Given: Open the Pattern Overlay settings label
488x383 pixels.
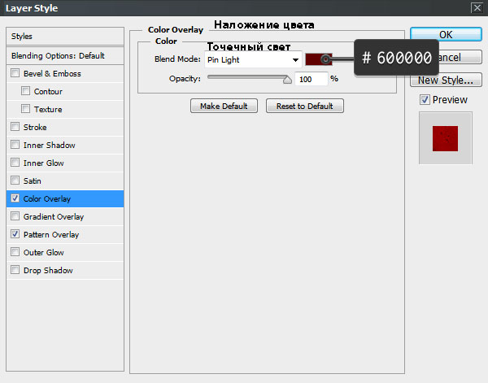Looking at the screenshot, I should tap(51, 234).
